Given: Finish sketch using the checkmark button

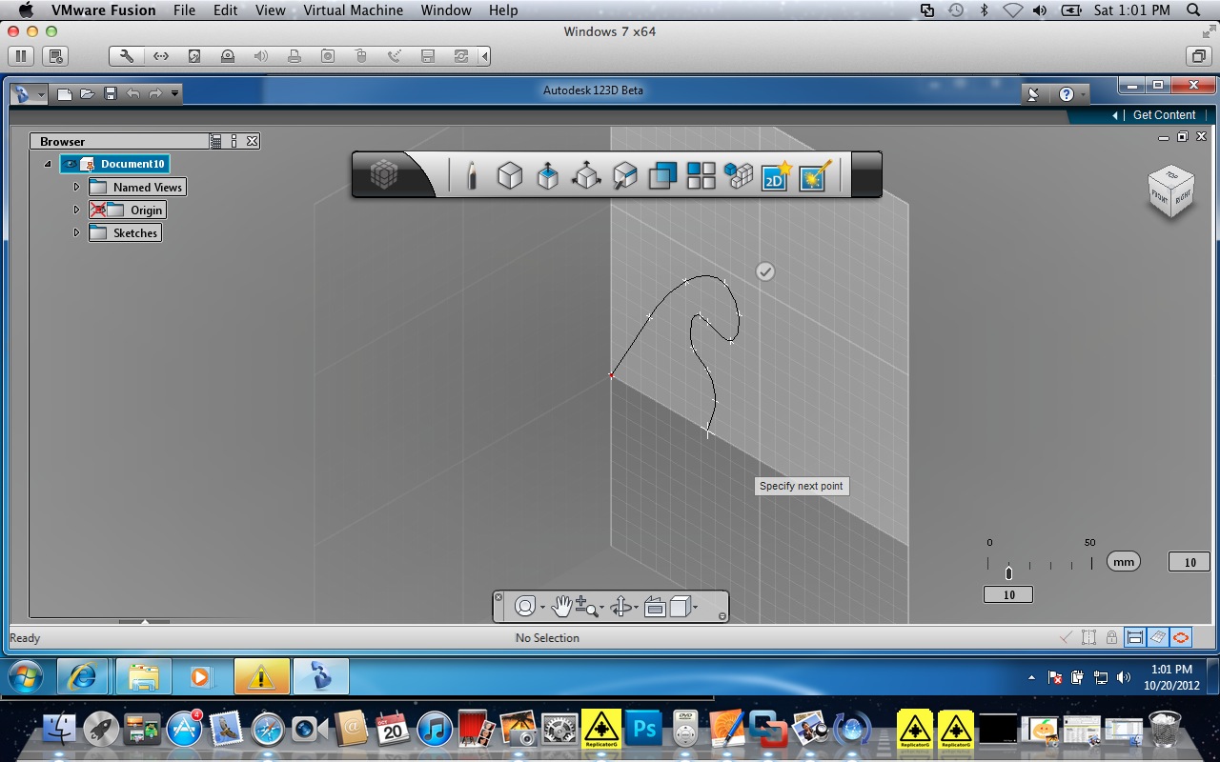Looking at the screenshot, I should (765, 271).
